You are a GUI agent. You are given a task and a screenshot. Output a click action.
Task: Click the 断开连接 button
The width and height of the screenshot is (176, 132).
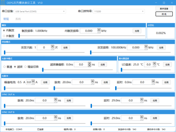pos(164,9)
